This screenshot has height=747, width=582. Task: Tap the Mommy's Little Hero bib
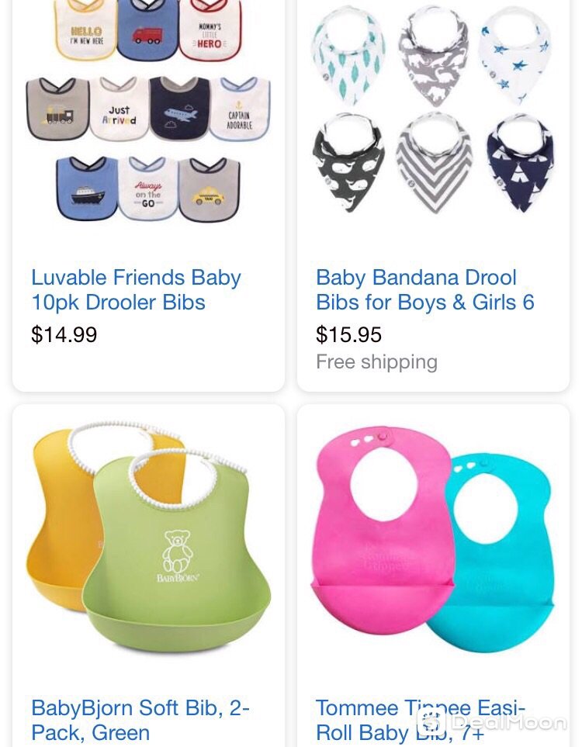[x=210, y=30]
